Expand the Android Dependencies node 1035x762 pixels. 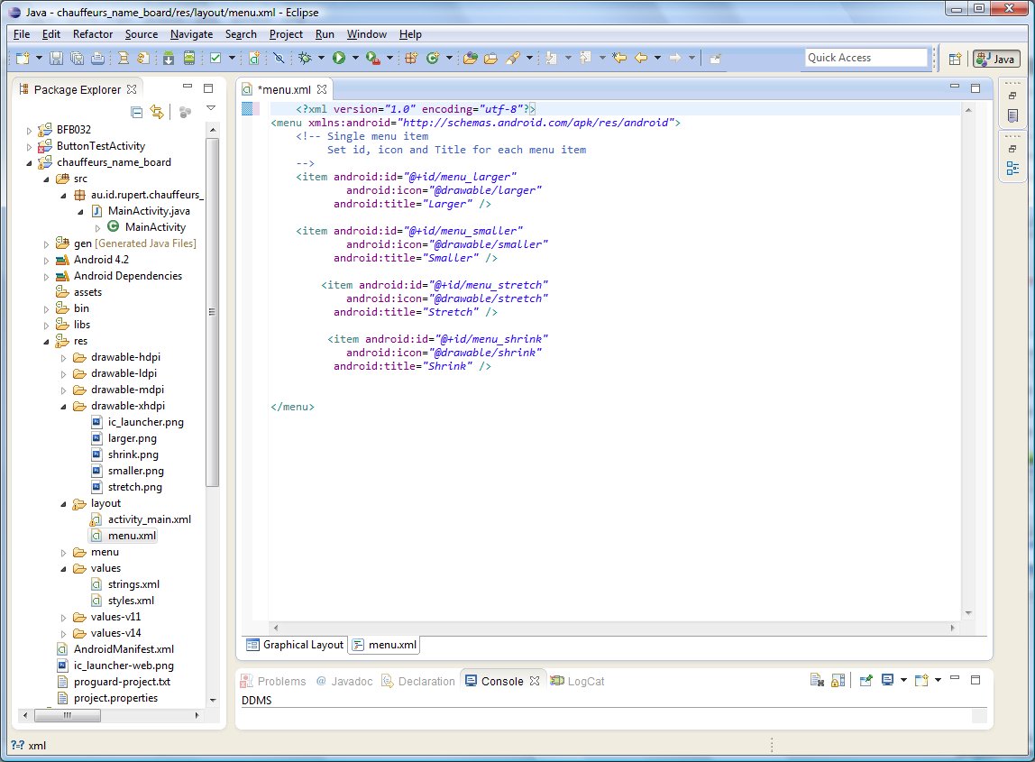46,277
